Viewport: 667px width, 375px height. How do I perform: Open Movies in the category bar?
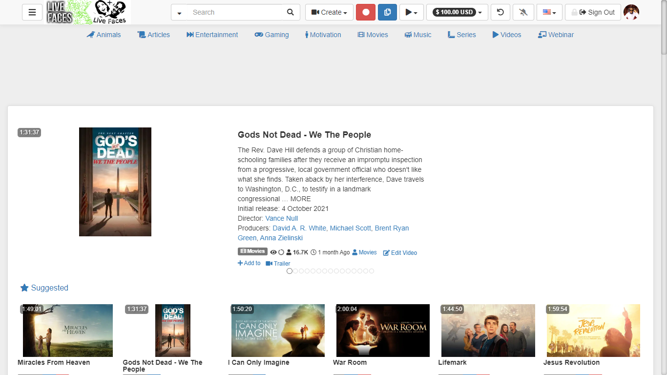click(373, 35)
